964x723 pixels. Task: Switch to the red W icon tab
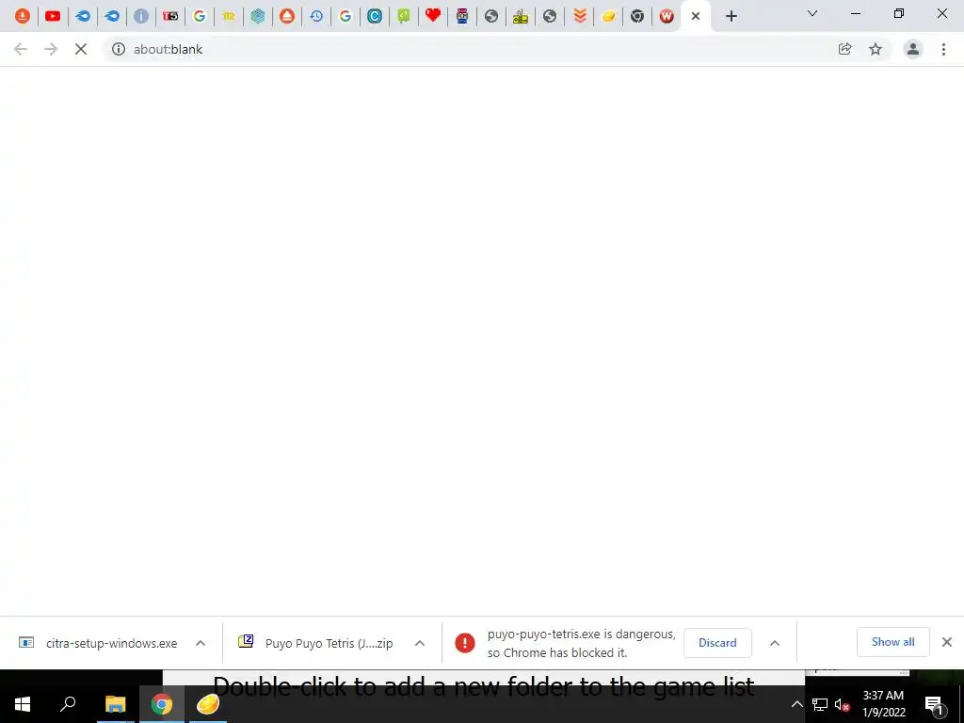[x=667, y=16]
